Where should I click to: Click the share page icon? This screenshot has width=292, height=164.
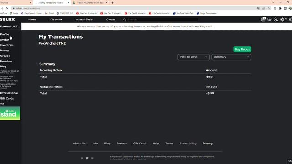tap(263, 8)
